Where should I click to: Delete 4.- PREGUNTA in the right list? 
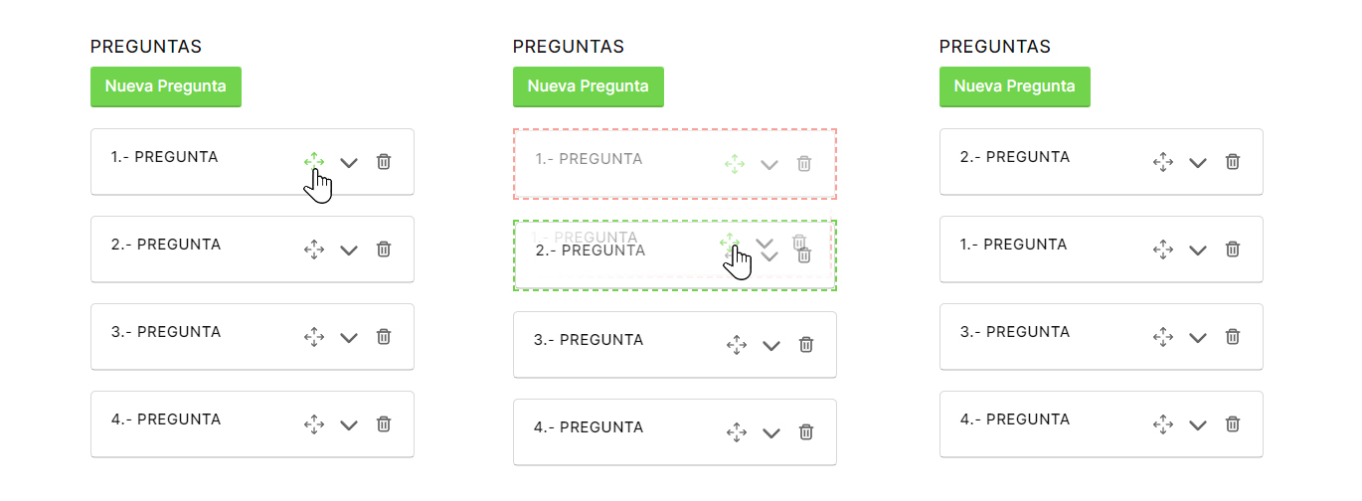click(x=1233, y=424)
